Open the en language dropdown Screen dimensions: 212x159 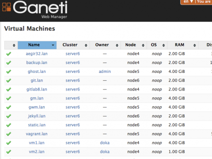[188, 2]
